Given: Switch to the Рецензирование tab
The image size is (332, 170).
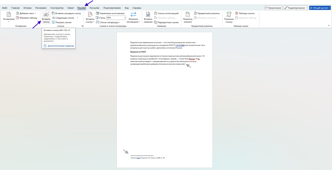Looking at the screenshot, I should pyautogui.click(x=112, y=8).
